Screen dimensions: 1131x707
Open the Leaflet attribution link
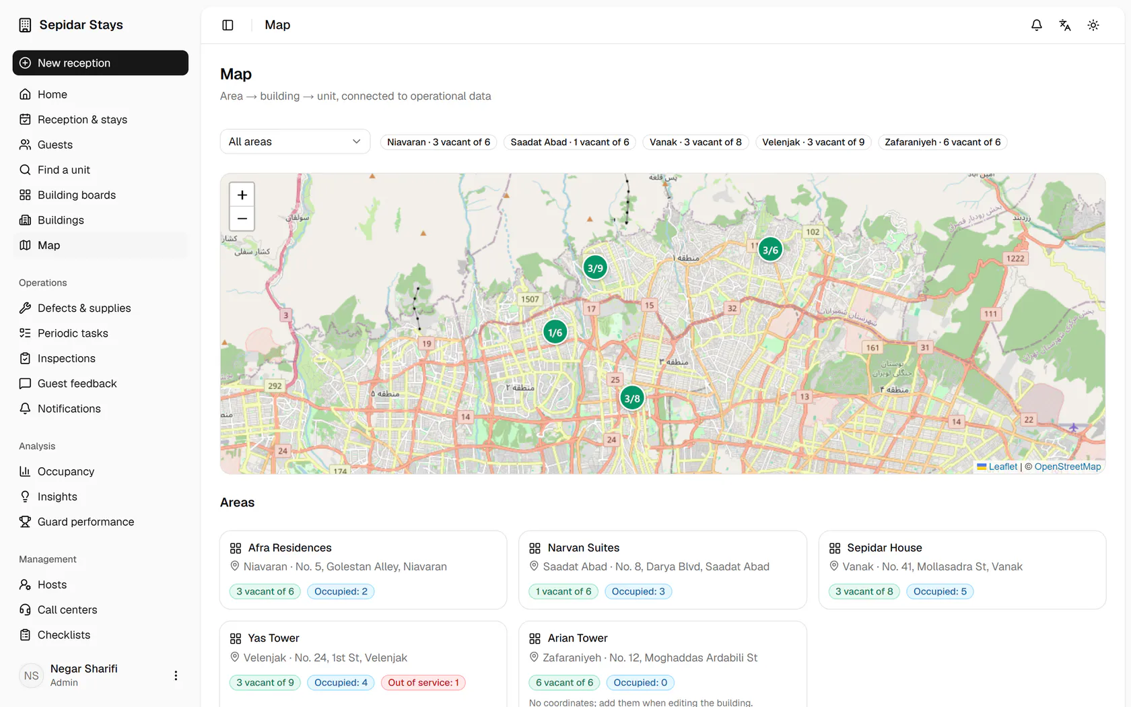[997, 467]
